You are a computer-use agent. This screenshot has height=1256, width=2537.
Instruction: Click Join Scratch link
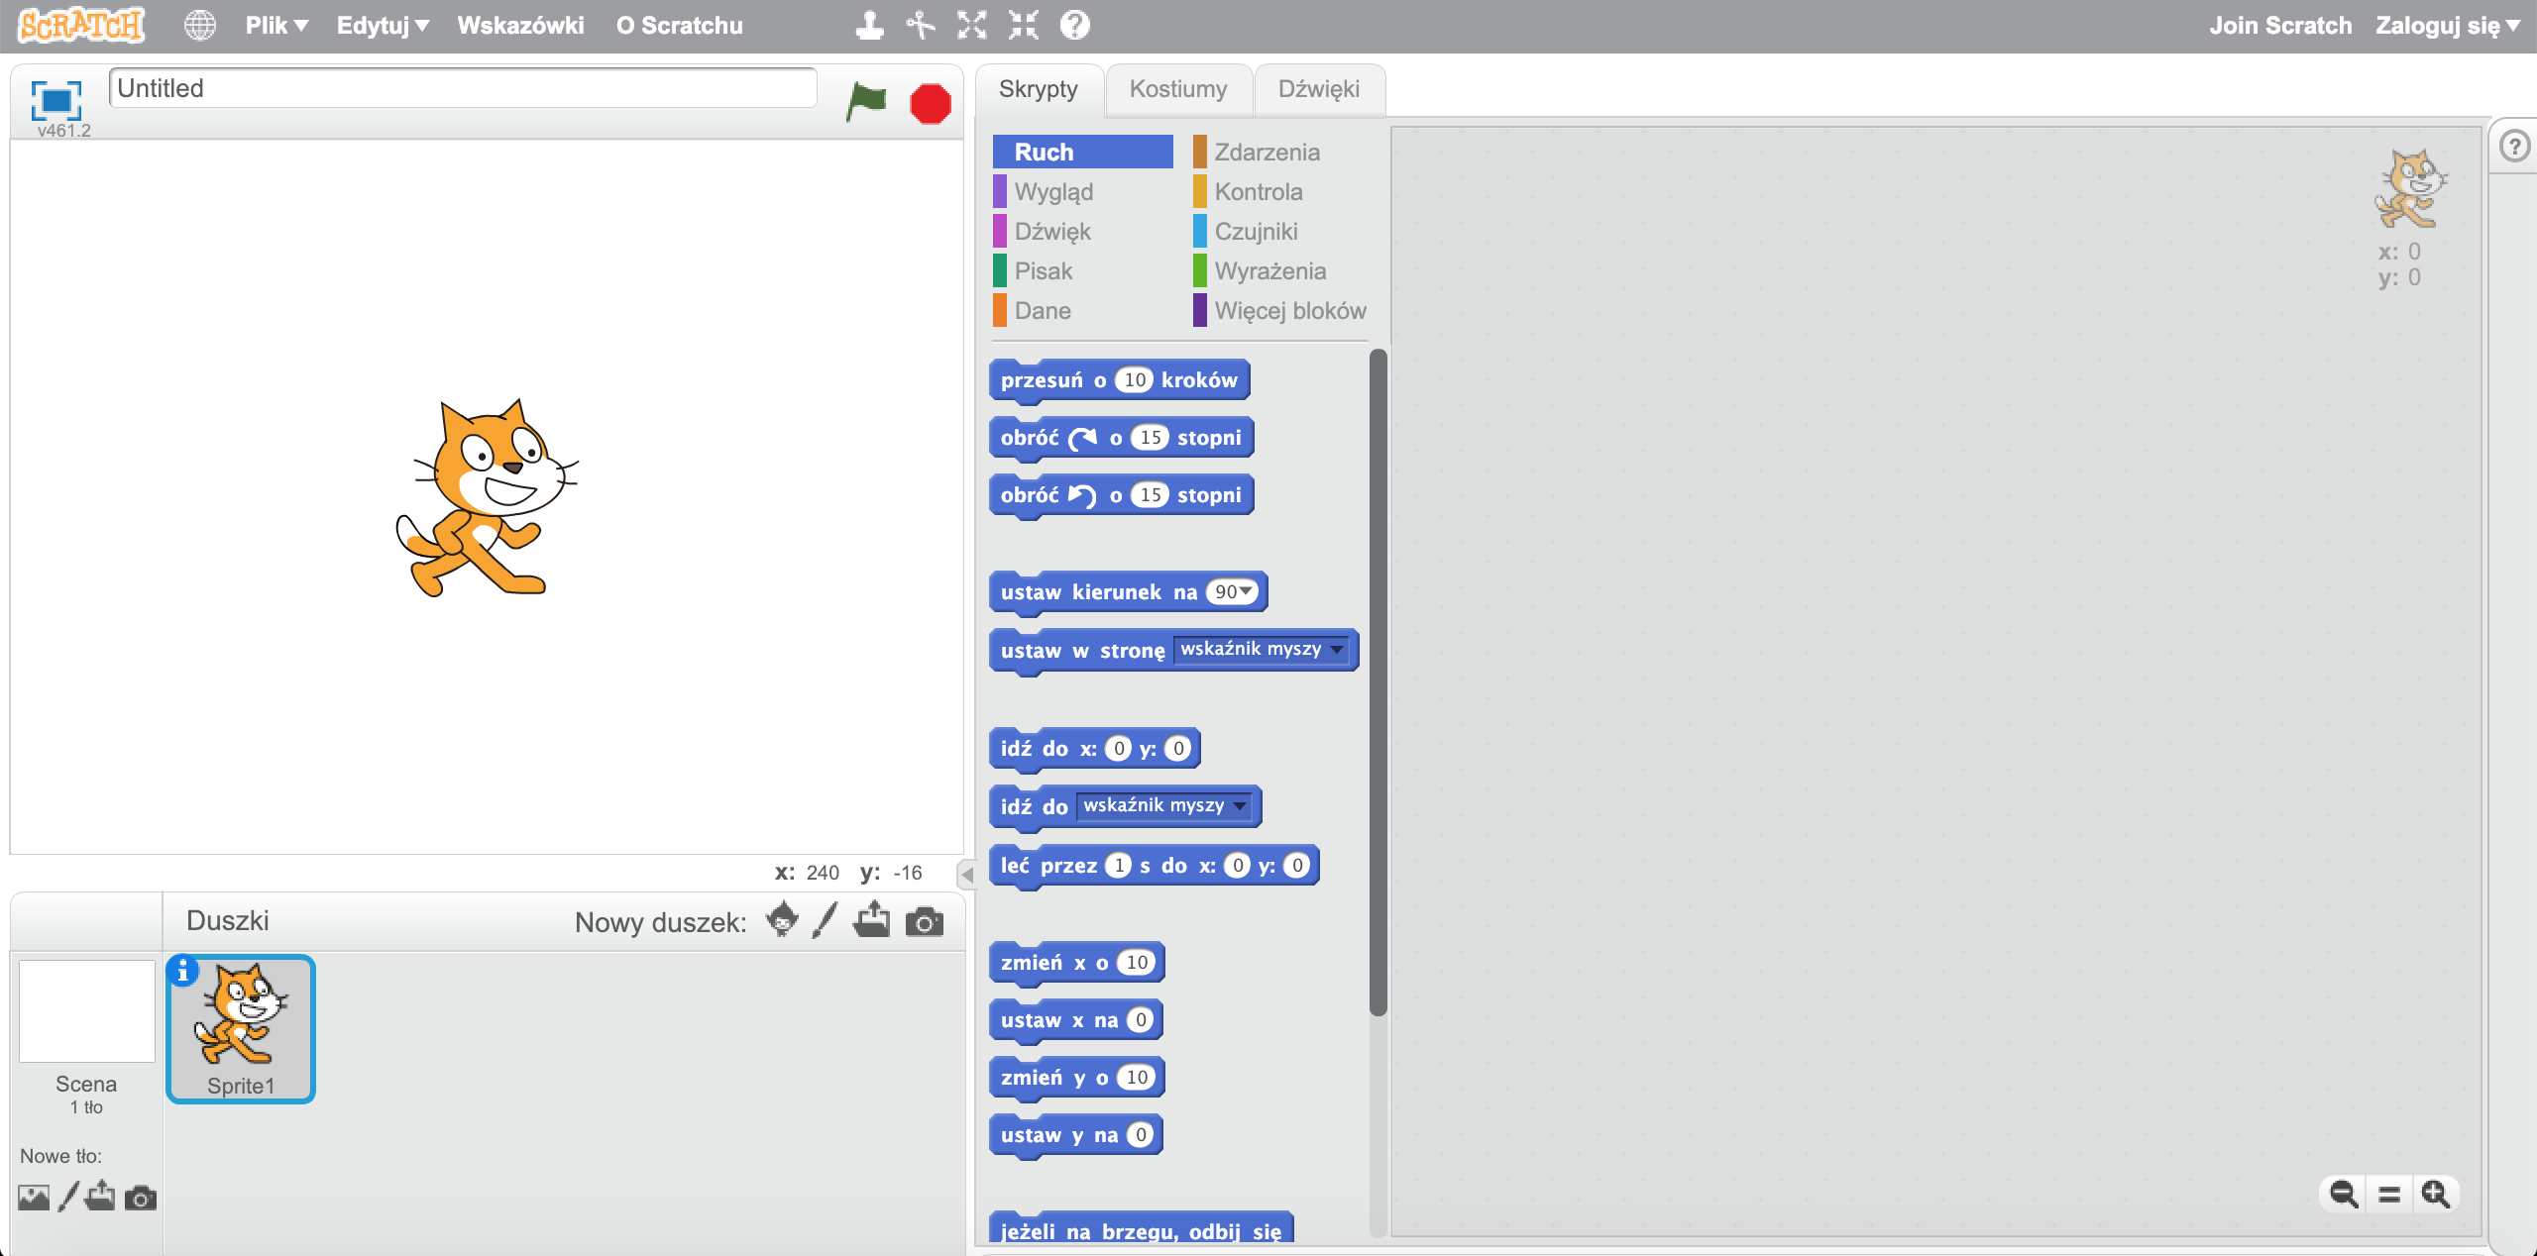2280,26
